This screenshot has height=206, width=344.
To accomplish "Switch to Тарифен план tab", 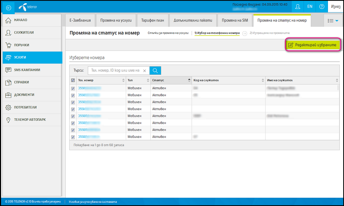I will 152,20.
